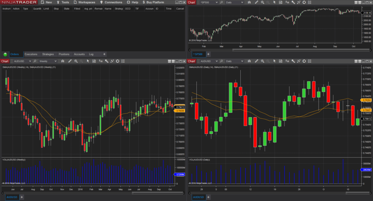Open the Daily interval dropdown on AUDUSD chart

[234, 61]
